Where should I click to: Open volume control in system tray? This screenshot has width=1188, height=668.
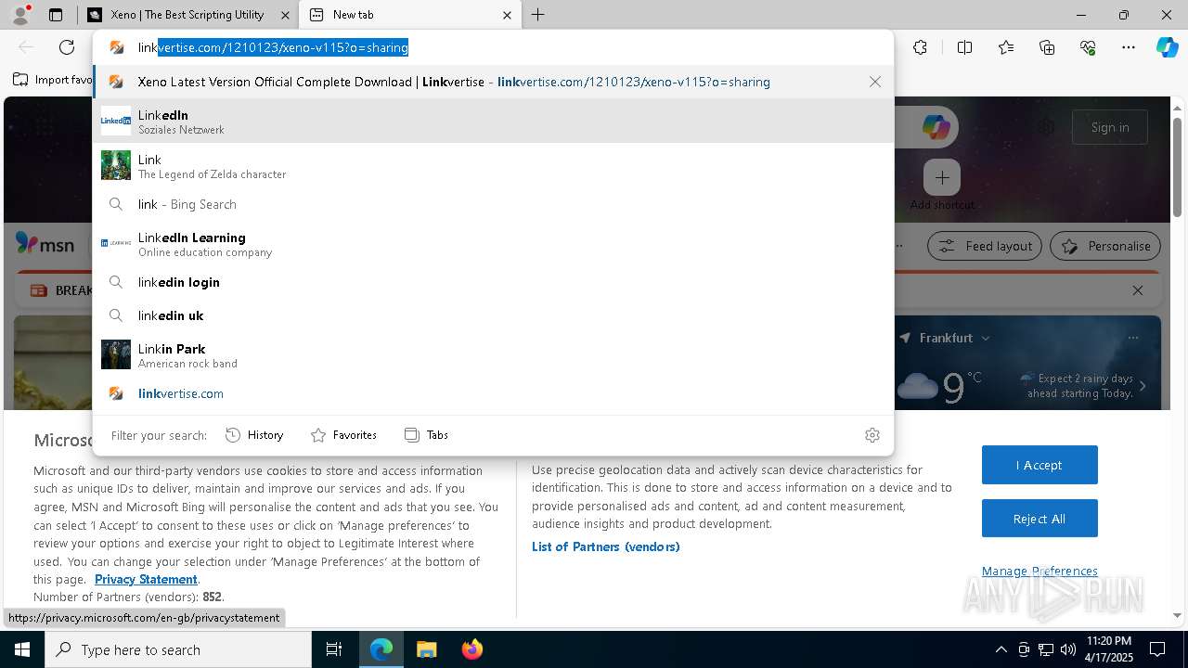[1067, 649]
